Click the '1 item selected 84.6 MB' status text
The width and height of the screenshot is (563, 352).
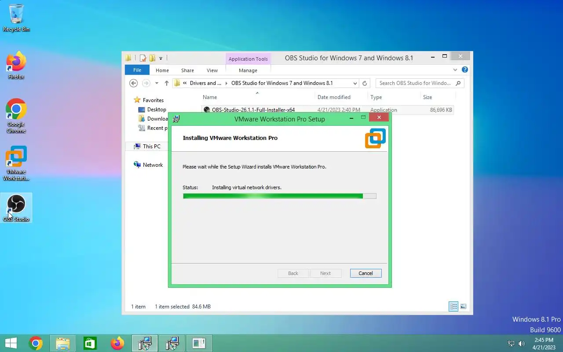[183, 307]
